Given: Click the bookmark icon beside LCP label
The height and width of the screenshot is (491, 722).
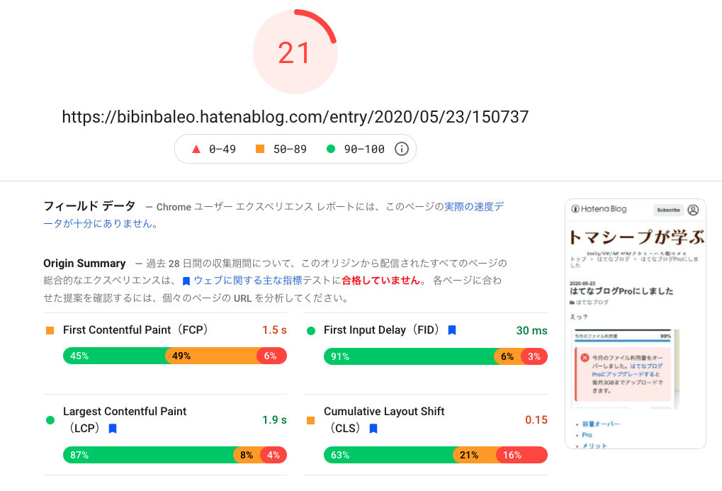Looking at the screenshot, I should coord(111,428).
